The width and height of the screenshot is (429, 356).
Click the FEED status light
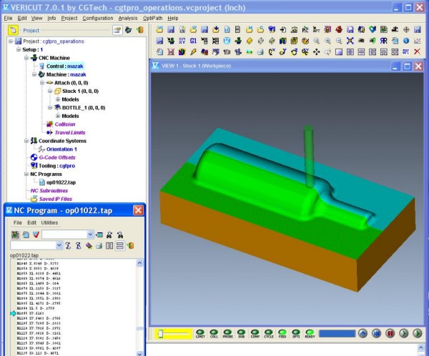point(282,334)
